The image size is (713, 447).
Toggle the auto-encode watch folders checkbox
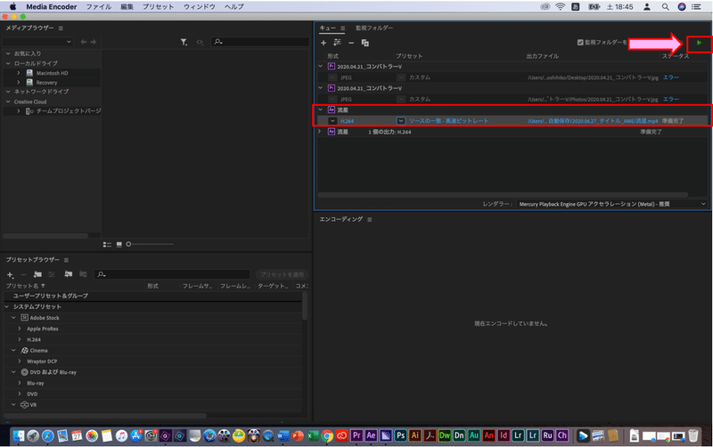[x=580, y=42]
